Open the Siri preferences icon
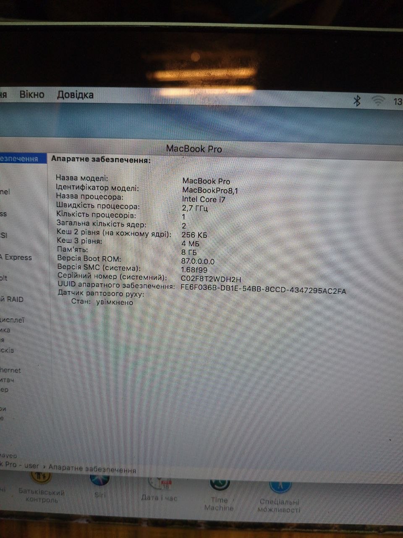The height and width of the screenshot is (538, 403). click(99, 480)
